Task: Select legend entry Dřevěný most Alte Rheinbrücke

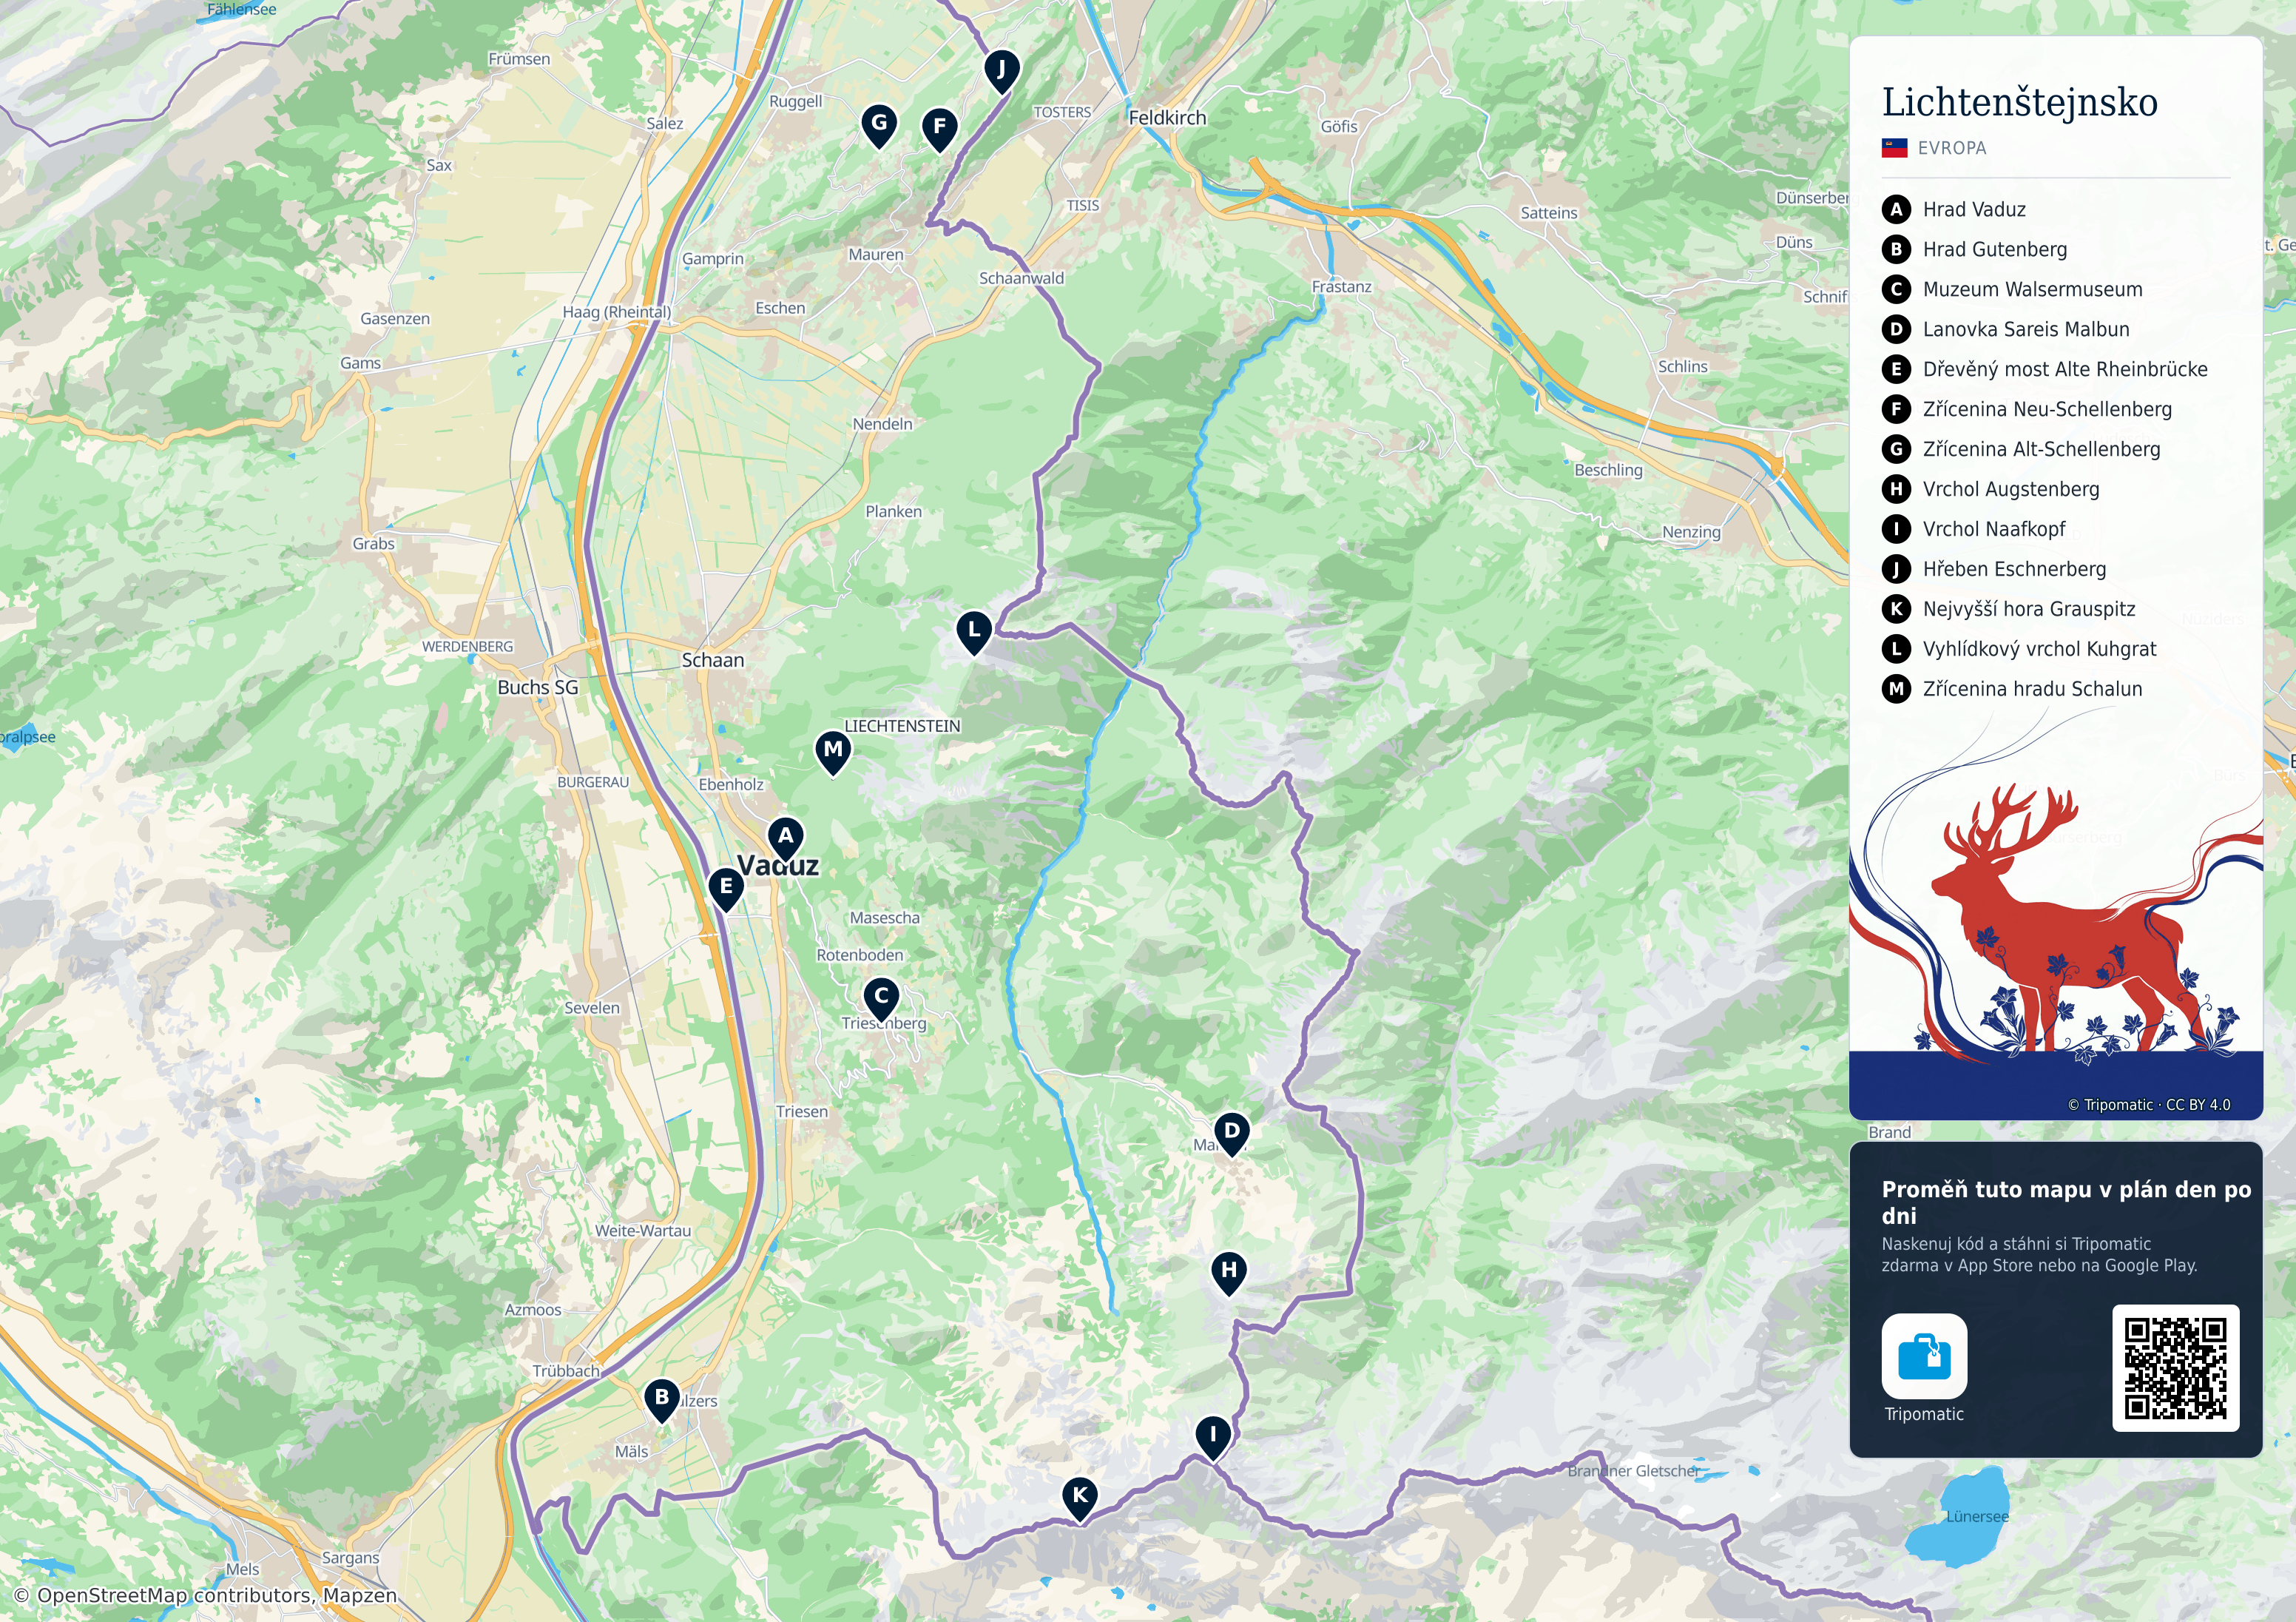Action: click(2045, 369)
